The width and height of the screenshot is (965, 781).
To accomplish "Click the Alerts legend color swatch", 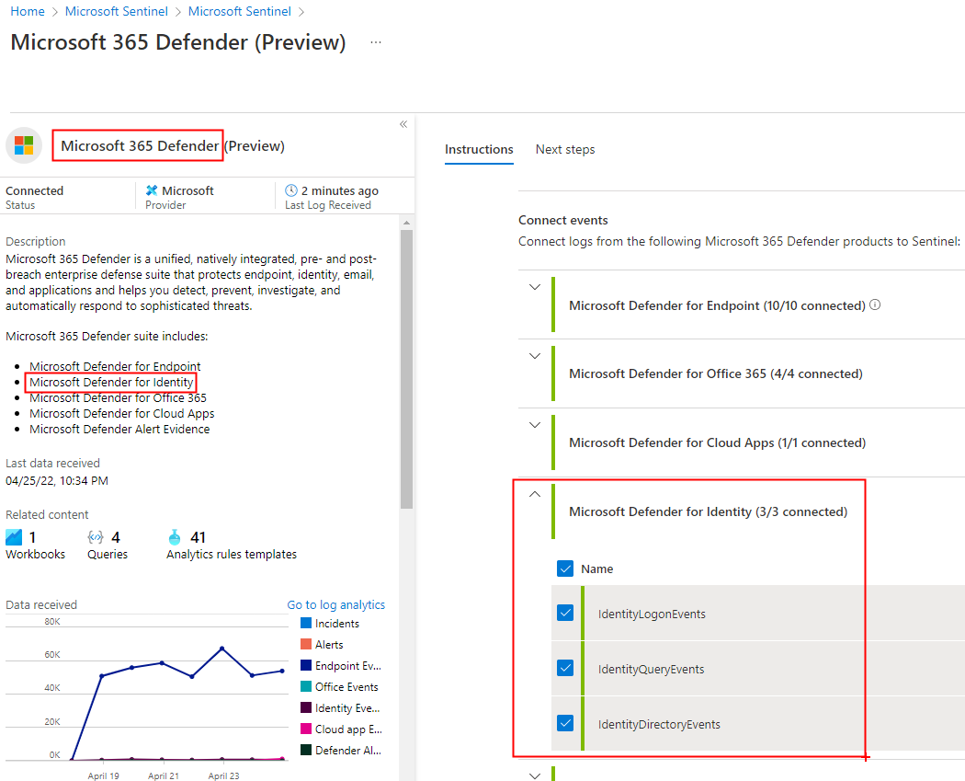I will pyautogui.click(x=306, y=644).
